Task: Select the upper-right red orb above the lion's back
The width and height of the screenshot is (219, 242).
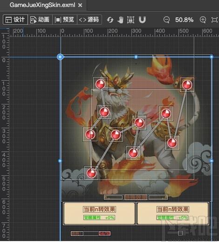Action: [x=166, y=113]
